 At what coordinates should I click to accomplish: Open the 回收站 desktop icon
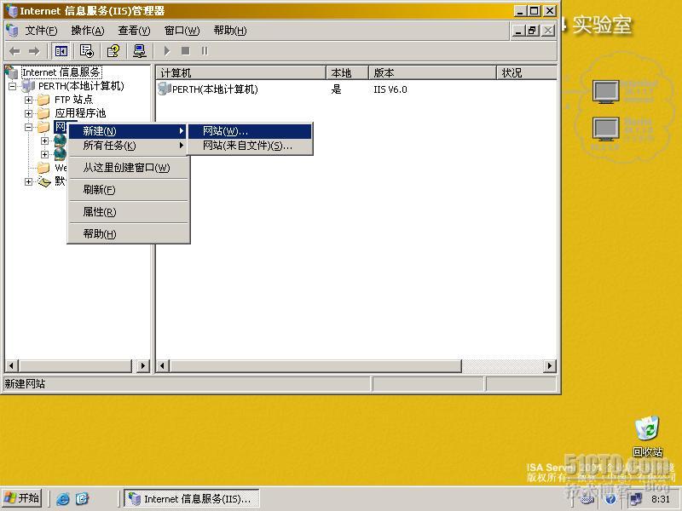click(647, 436)
